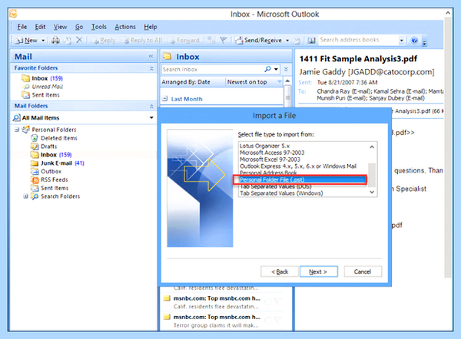Click the Search Inbox field
The image size is (461, 339).
[213, 69]
